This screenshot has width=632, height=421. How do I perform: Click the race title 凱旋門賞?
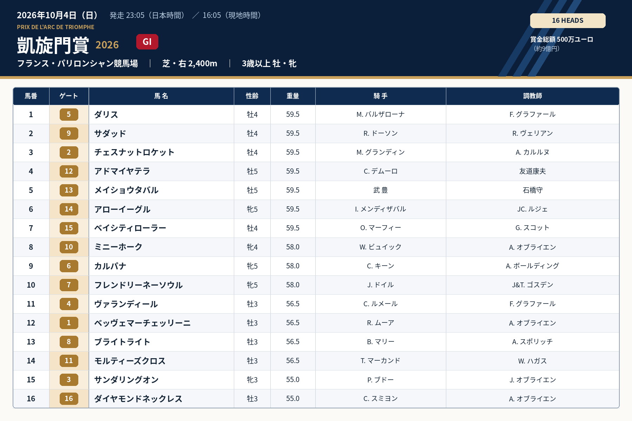(53, 45)
